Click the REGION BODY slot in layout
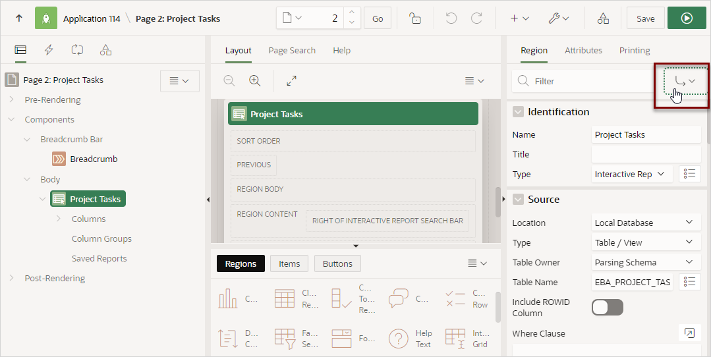The image size is (711, 357). click(353, 190)
